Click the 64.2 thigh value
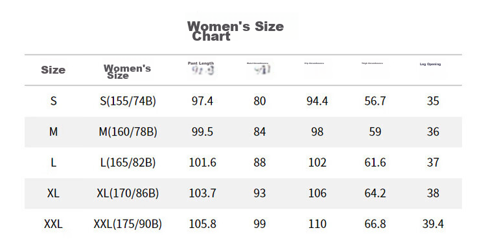 click(x=375, y=194)
